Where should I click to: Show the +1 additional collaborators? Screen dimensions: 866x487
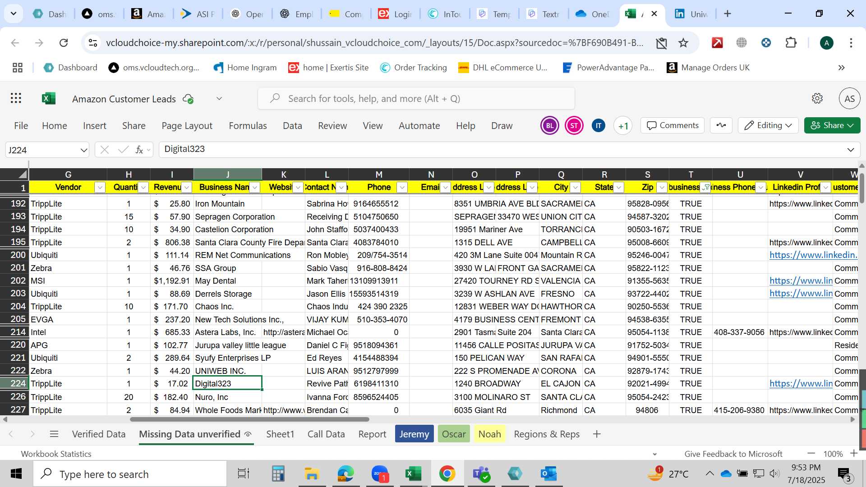coord(623,126)
